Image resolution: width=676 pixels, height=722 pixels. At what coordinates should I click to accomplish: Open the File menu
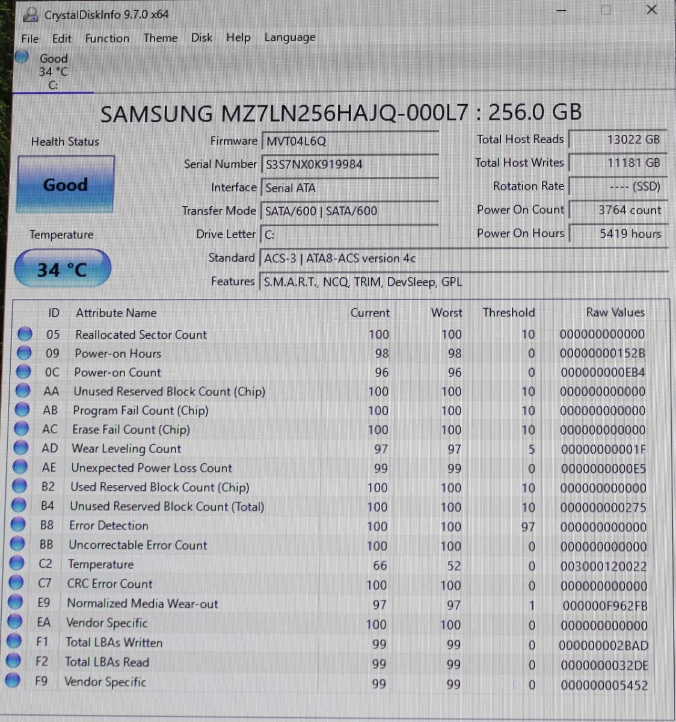(x=30, y=39)
